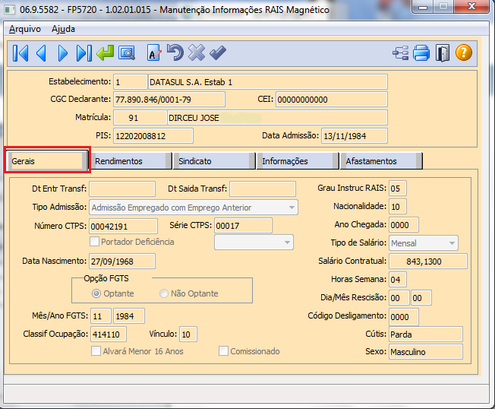495x409 pixels.
Task: Click the Grau Instruc RAIS field
Action: click(x=398, y=189)
